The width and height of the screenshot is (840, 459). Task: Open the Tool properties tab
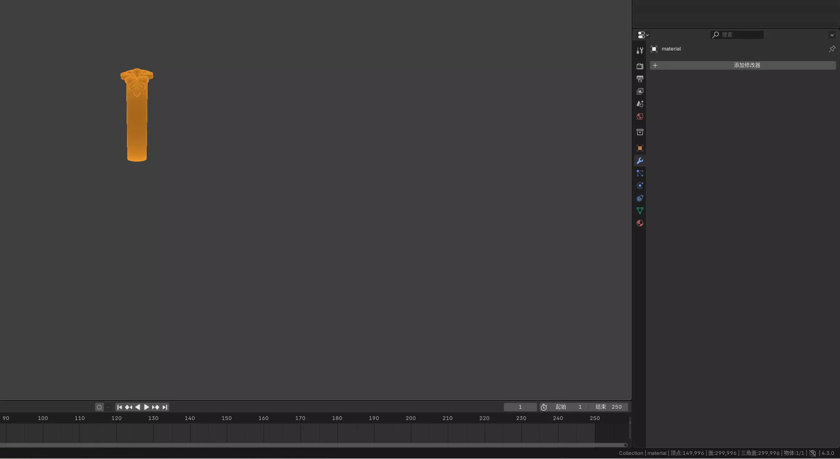coord(640,51)
